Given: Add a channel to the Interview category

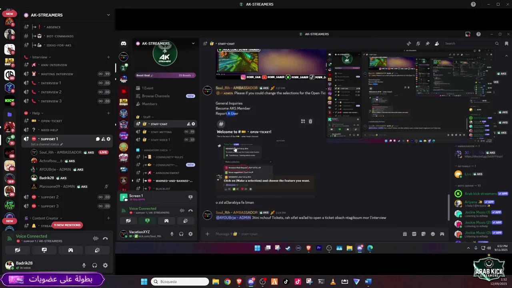Looking at the screenshot, I should (108, 57).
